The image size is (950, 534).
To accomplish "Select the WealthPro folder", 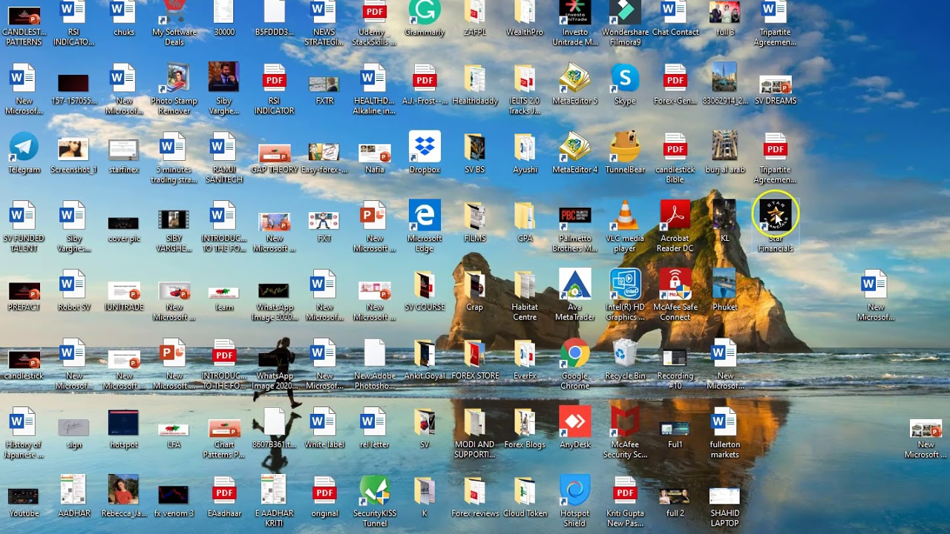I will (x=525, y=19).
